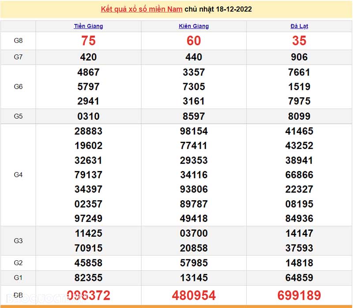Viewport: 353px width, 308px height.
Task: Click G4 number 32631
Action: pyautogui.click(x=89, y=160)
